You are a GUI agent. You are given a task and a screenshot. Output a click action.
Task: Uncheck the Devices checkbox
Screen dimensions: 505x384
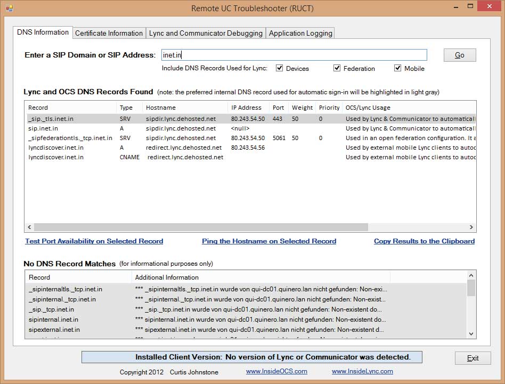tap(279, 68)
